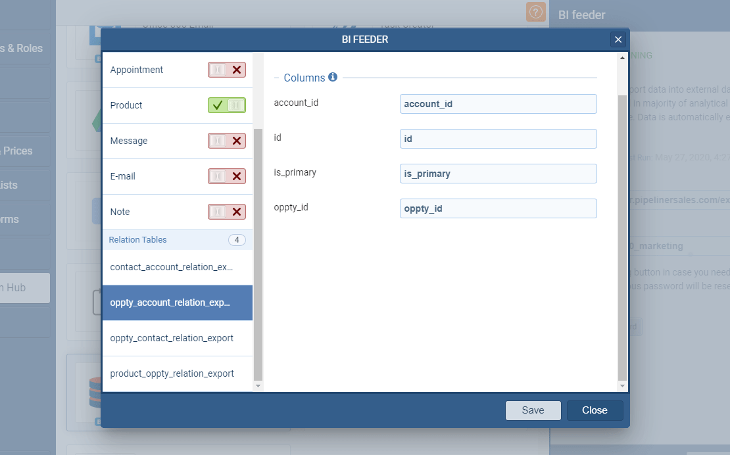The height and width of the screenshot is (455, 730).
Task: Open oppty_contact_relation_export table
Action: coord(172,338)
